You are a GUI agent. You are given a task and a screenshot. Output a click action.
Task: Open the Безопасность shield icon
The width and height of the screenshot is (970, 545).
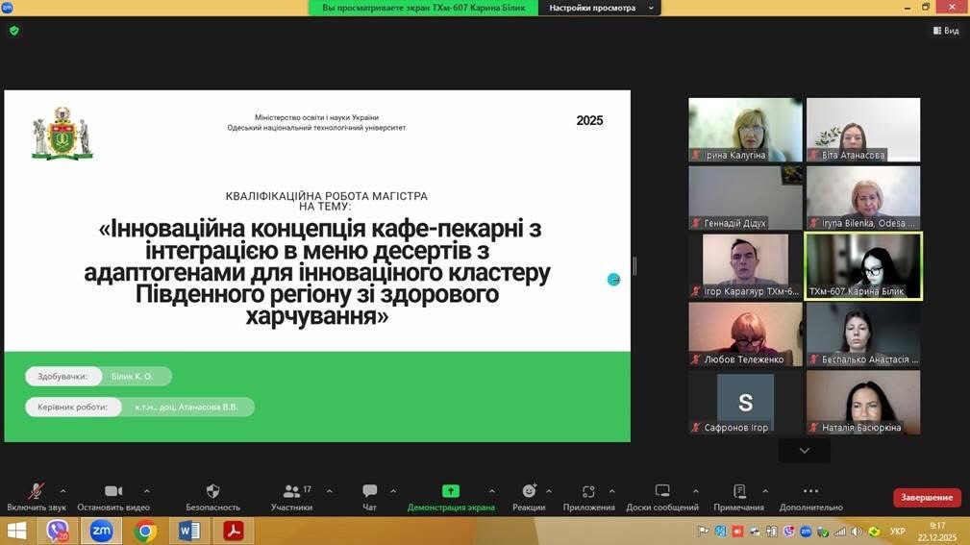(212, 492)
